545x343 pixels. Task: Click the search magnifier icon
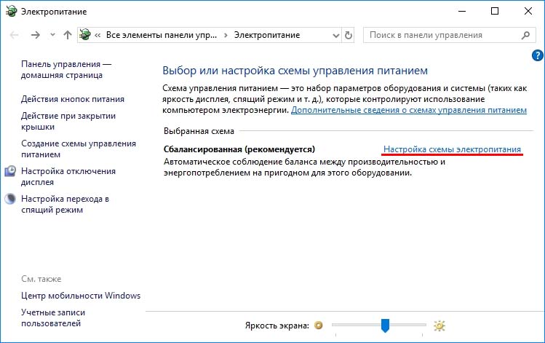click(526, 35)
